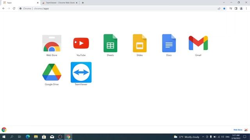The height and width of the screenshot is (140, 250).
Task: Launch Microsoft Edge from taskbar
Action: (28, 137)
